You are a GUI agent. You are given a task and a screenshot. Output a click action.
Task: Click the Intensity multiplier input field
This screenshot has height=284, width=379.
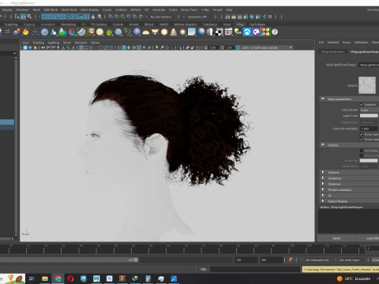click(x=370, y=129)
